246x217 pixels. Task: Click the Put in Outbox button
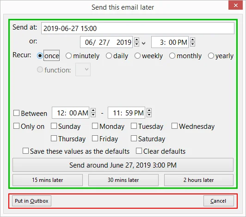31,201
